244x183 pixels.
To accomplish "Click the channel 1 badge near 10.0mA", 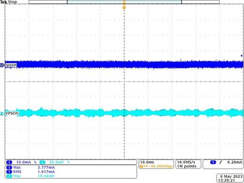I will point(9,162).
